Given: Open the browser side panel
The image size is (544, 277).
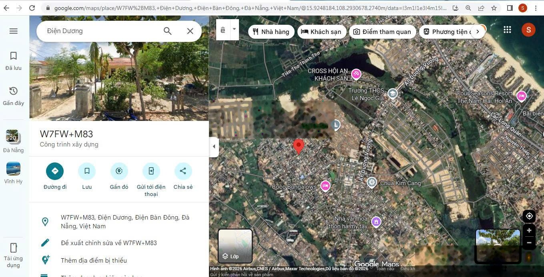Looking at the screenshot, I should (510, 8).
